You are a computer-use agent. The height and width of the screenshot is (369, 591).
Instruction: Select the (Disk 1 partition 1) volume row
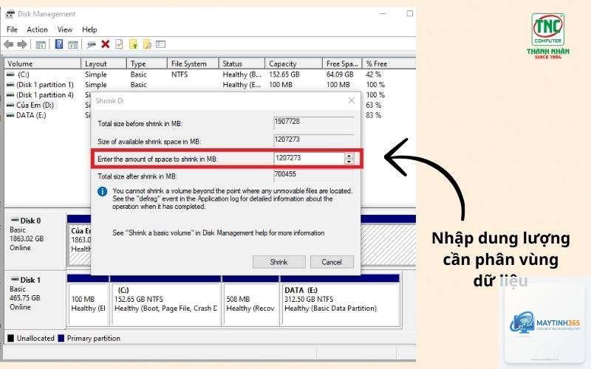pyautogui.click(x=211, y=85)
